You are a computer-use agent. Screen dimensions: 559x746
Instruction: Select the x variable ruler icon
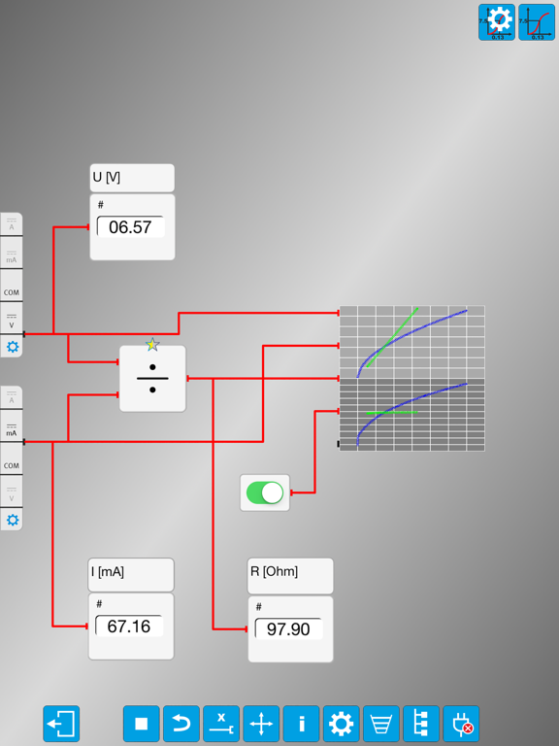tap(221, 724)
